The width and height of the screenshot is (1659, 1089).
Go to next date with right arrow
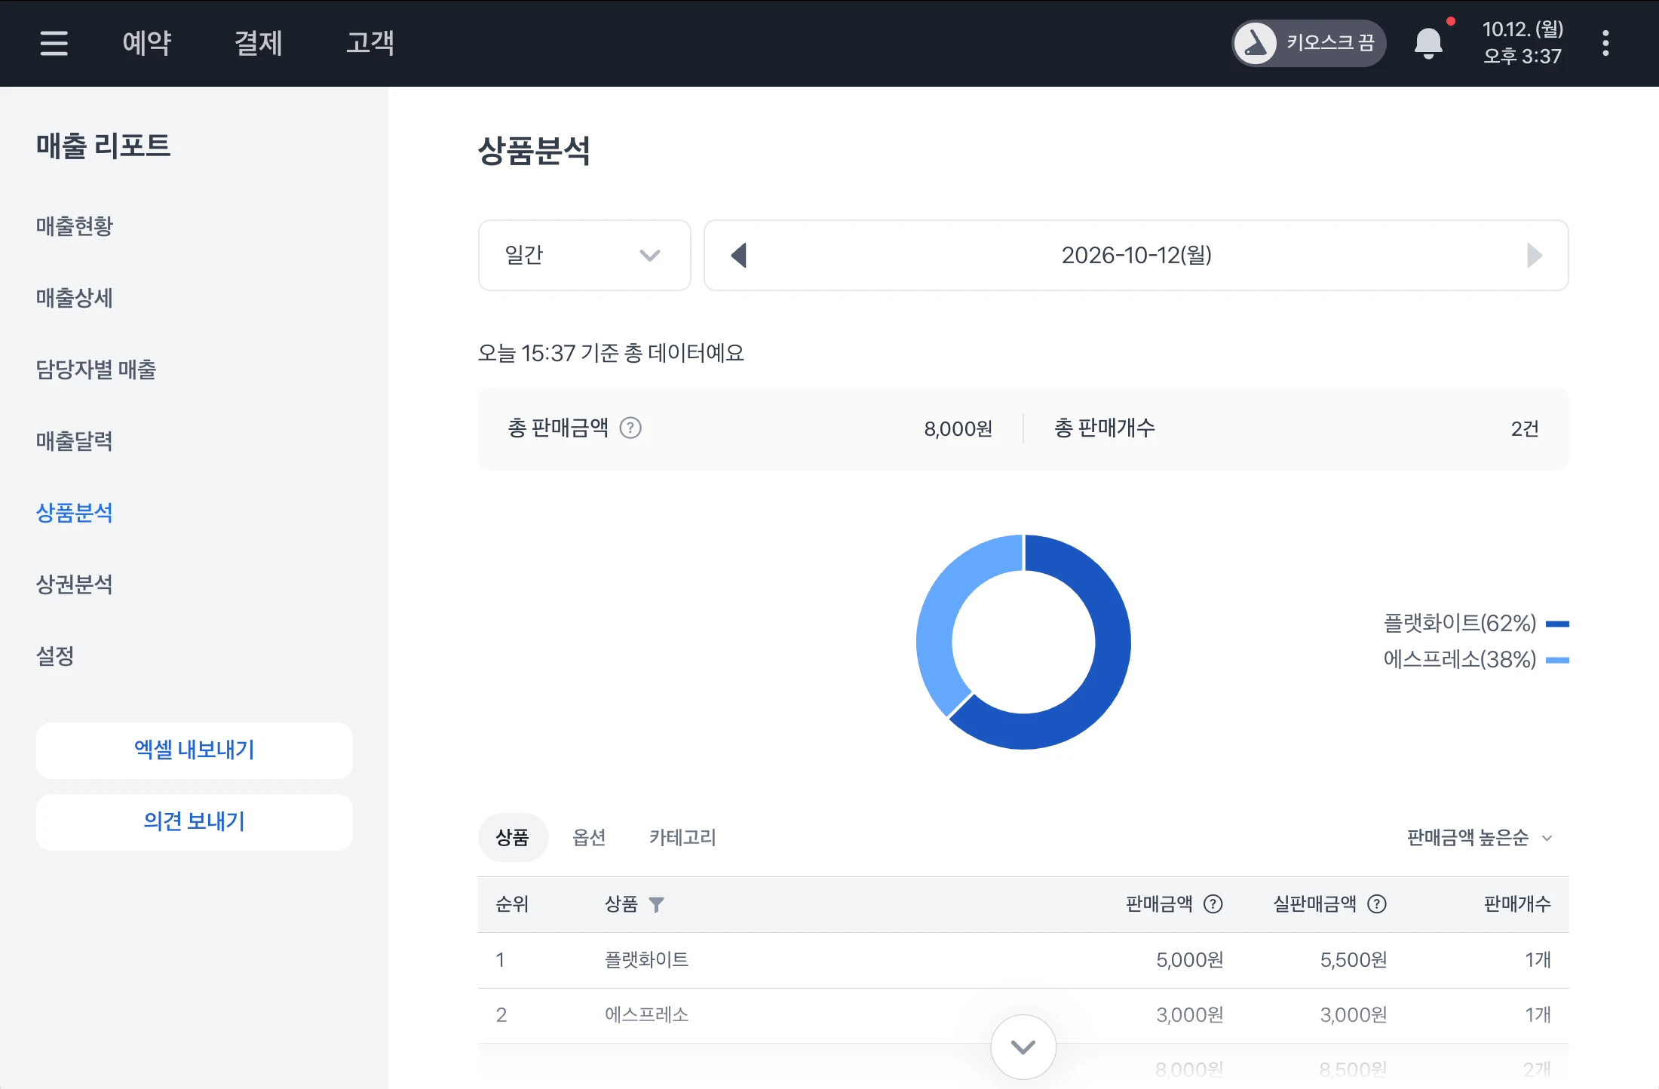coord(1534,255)
